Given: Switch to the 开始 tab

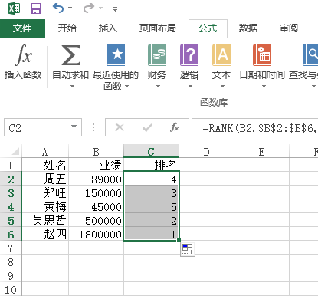Looking at the screenshot, I should click(x=67, y=28).
